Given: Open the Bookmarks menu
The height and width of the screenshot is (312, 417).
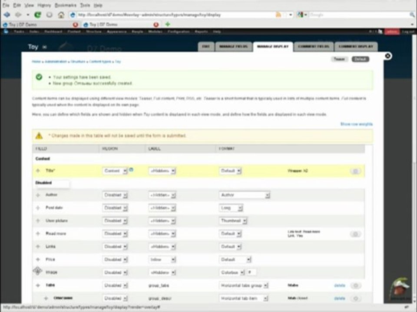Looking at the screenshot, I should pos(66,5).
